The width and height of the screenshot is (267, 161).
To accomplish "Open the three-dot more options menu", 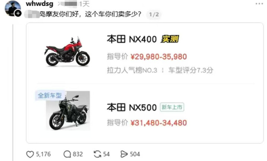I will 259,4.
